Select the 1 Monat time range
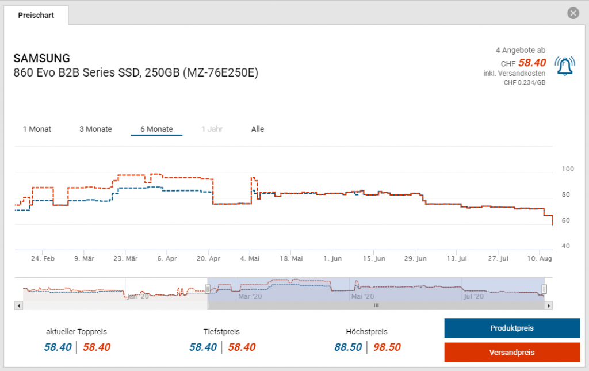Screen dimensions: 589x371 coord(37,129)
